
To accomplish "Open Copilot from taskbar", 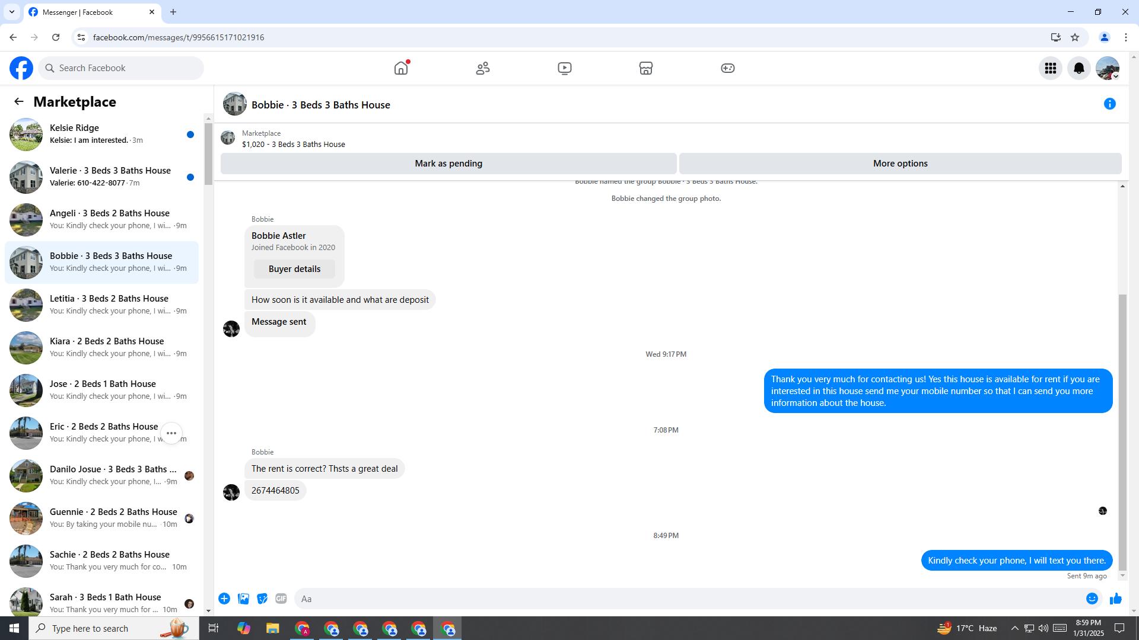I will tap(243, 628).
